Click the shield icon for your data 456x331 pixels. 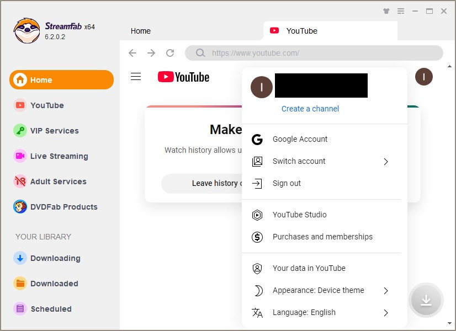pyautogui.click(x=257, y=269)
